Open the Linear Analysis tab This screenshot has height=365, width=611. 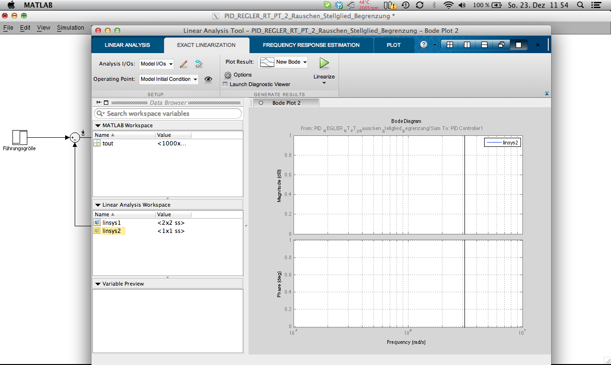coord(127,45)
